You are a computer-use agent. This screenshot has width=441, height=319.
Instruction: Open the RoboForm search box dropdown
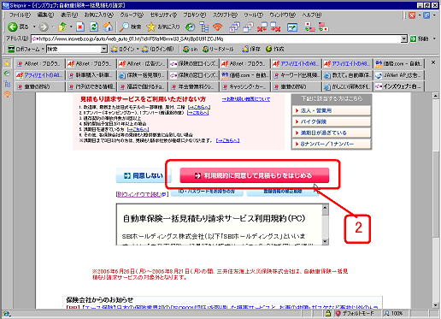click(x=104, y=49)
